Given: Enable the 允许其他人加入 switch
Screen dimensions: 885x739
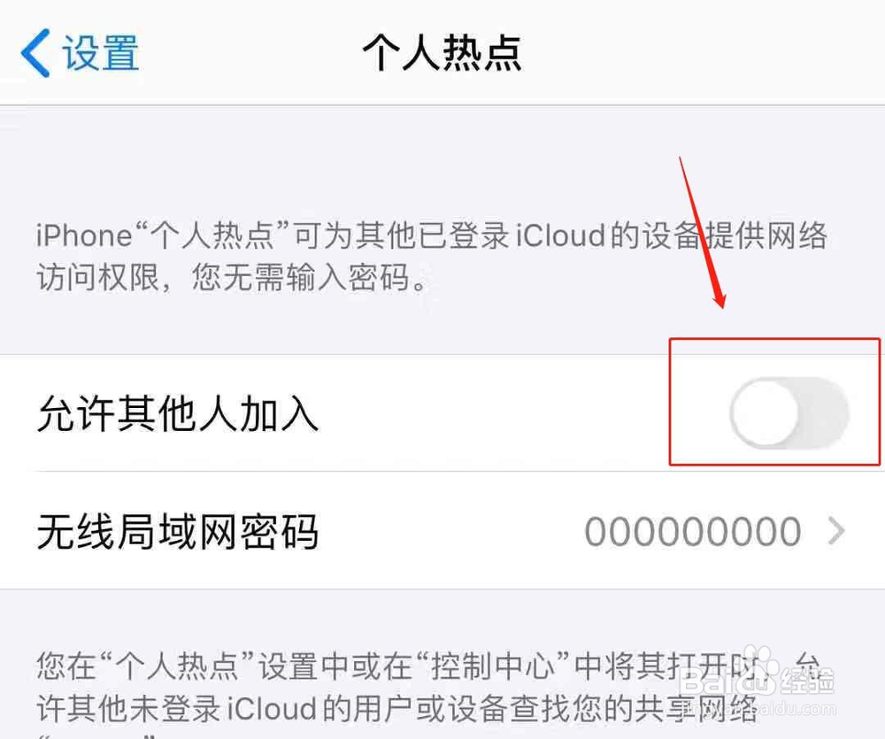Looking at the screenshot, I should (789, 412).
